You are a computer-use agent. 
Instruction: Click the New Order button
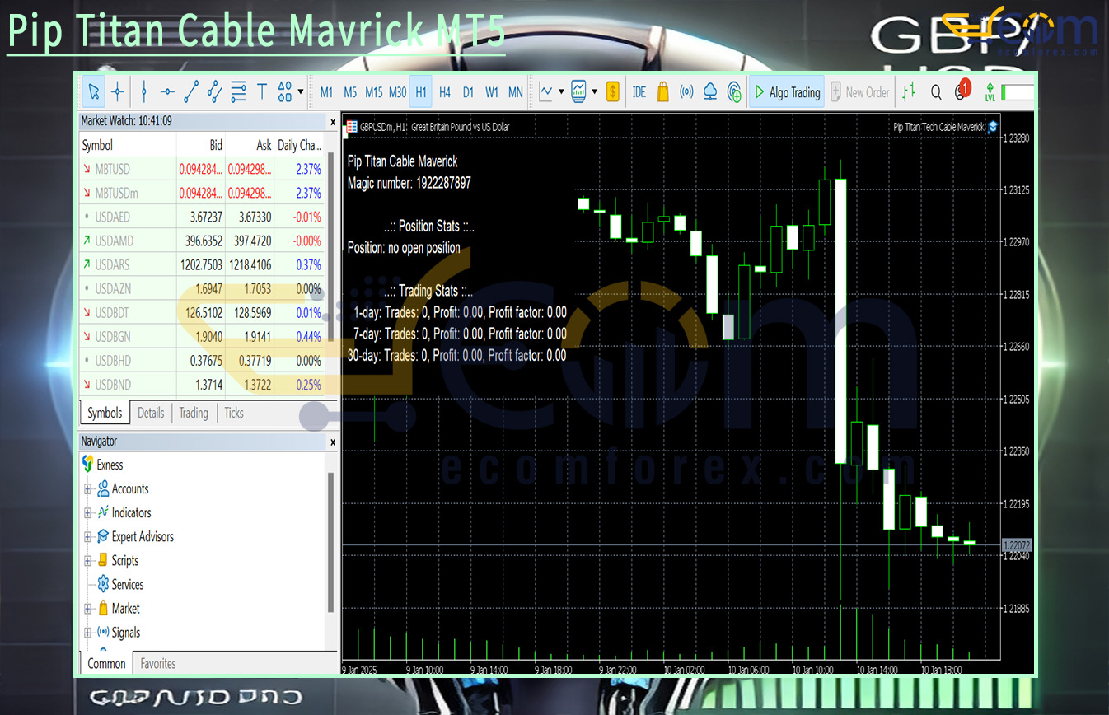(x=860, y=92)
